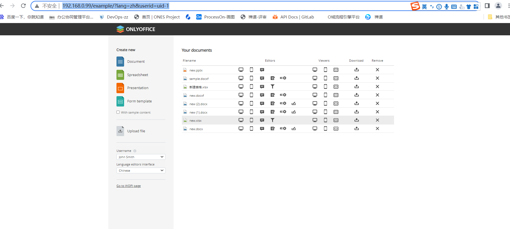Viewport: 510px width, 229px height.
Task: Open sample.docxf fill forms icon
Action: pyautogui.click(x=283, y=78)
